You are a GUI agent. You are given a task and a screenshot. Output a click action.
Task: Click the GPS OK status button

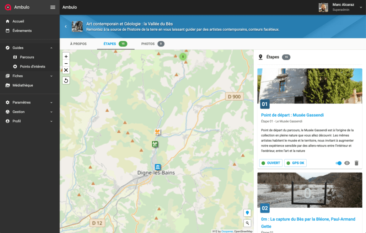click(296, 163)
